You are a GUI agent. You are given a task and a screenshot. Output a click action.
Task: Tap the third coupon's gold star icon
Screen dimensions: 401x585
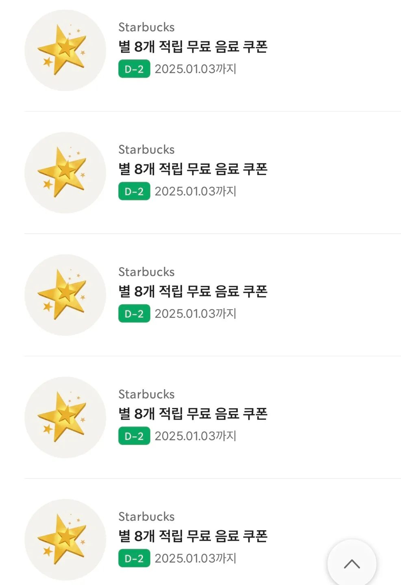tap(65, 295)
